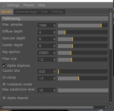Open the Help menu
114x111 pixels.
coord(42,5)
